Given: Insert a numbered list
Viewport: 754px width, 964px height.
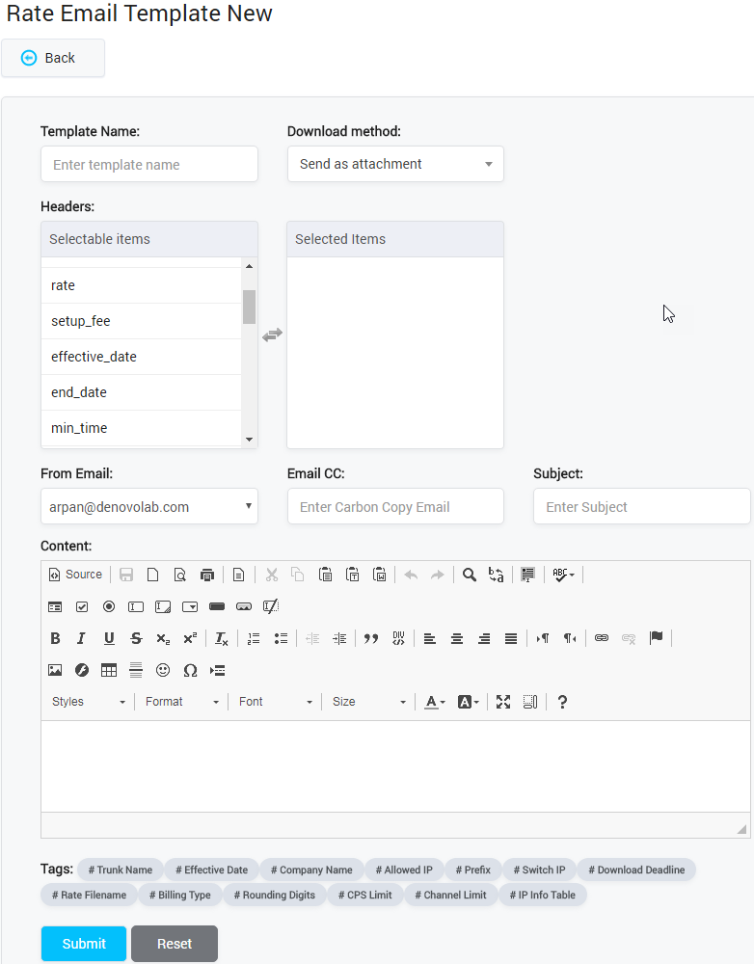Looking at the screenshot, I should click(x=254, y=638).
